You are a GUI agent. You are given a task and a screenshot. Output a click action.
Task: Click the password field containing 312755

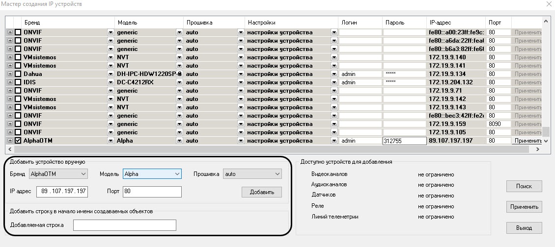404,141
